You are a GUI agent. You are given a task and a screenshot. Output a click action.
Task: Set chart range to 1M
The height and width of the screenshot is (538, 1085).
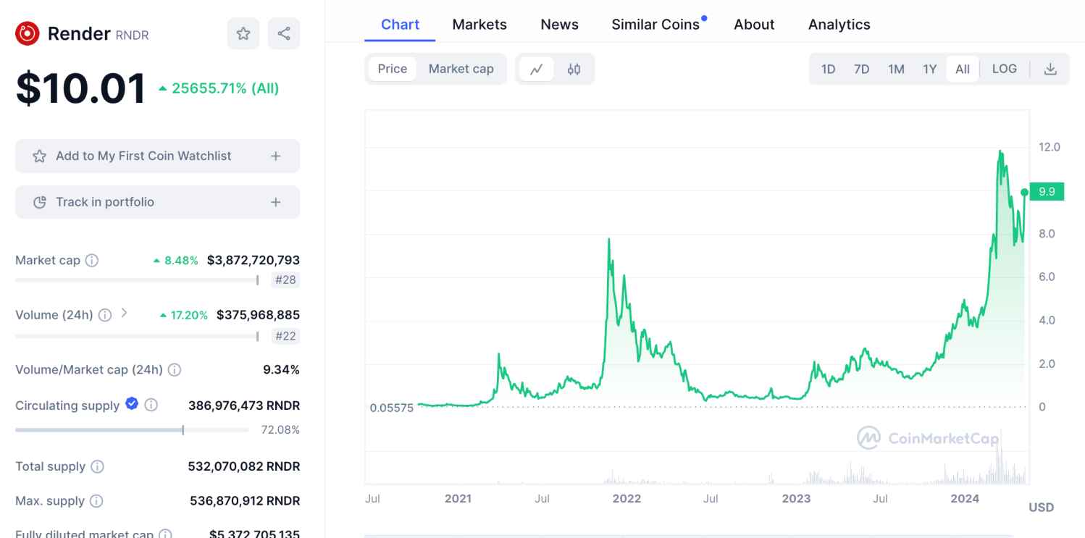tap(896, 70)
